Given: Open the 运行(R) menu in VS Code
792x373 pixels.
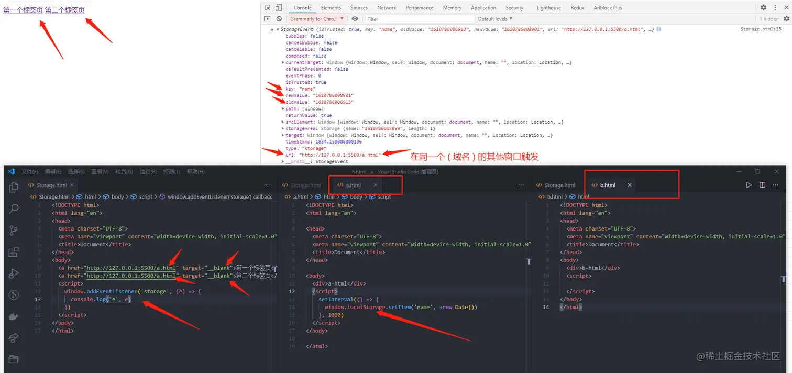Looking at the screenshot, I should point(148,171).
